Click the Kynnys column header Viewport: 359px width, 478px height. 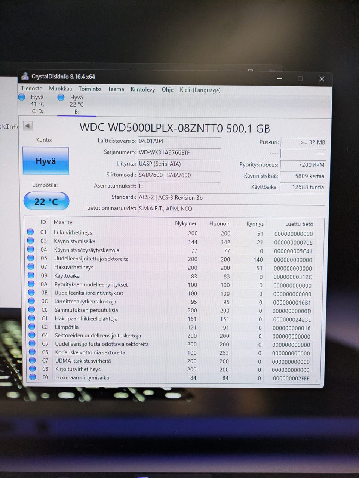tap(255, 224)
